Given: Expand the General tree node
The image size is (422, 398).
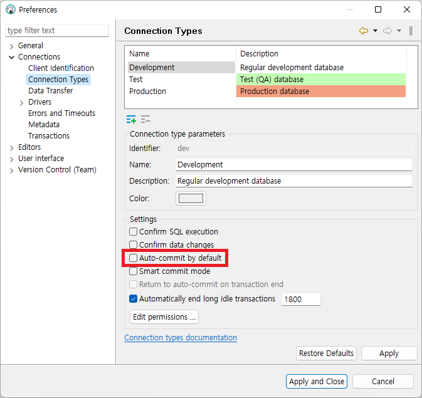Looking at the screenshot, I should pos(12,46).
